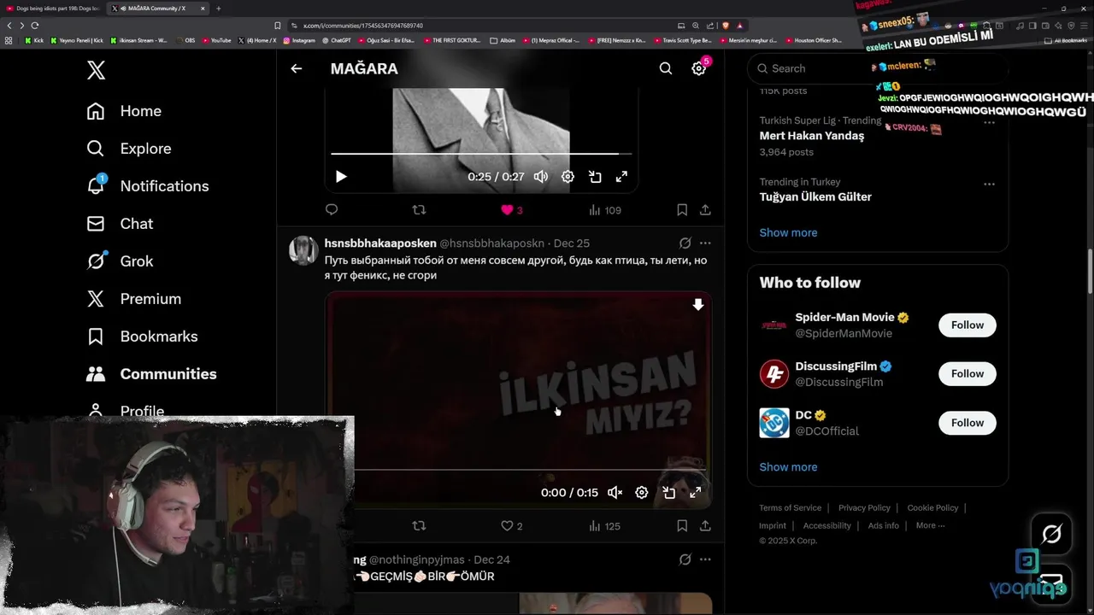The height and width of the screenshot is (615, 1094).
Task: Repost the post with 125 views
Action: [419, 525]
